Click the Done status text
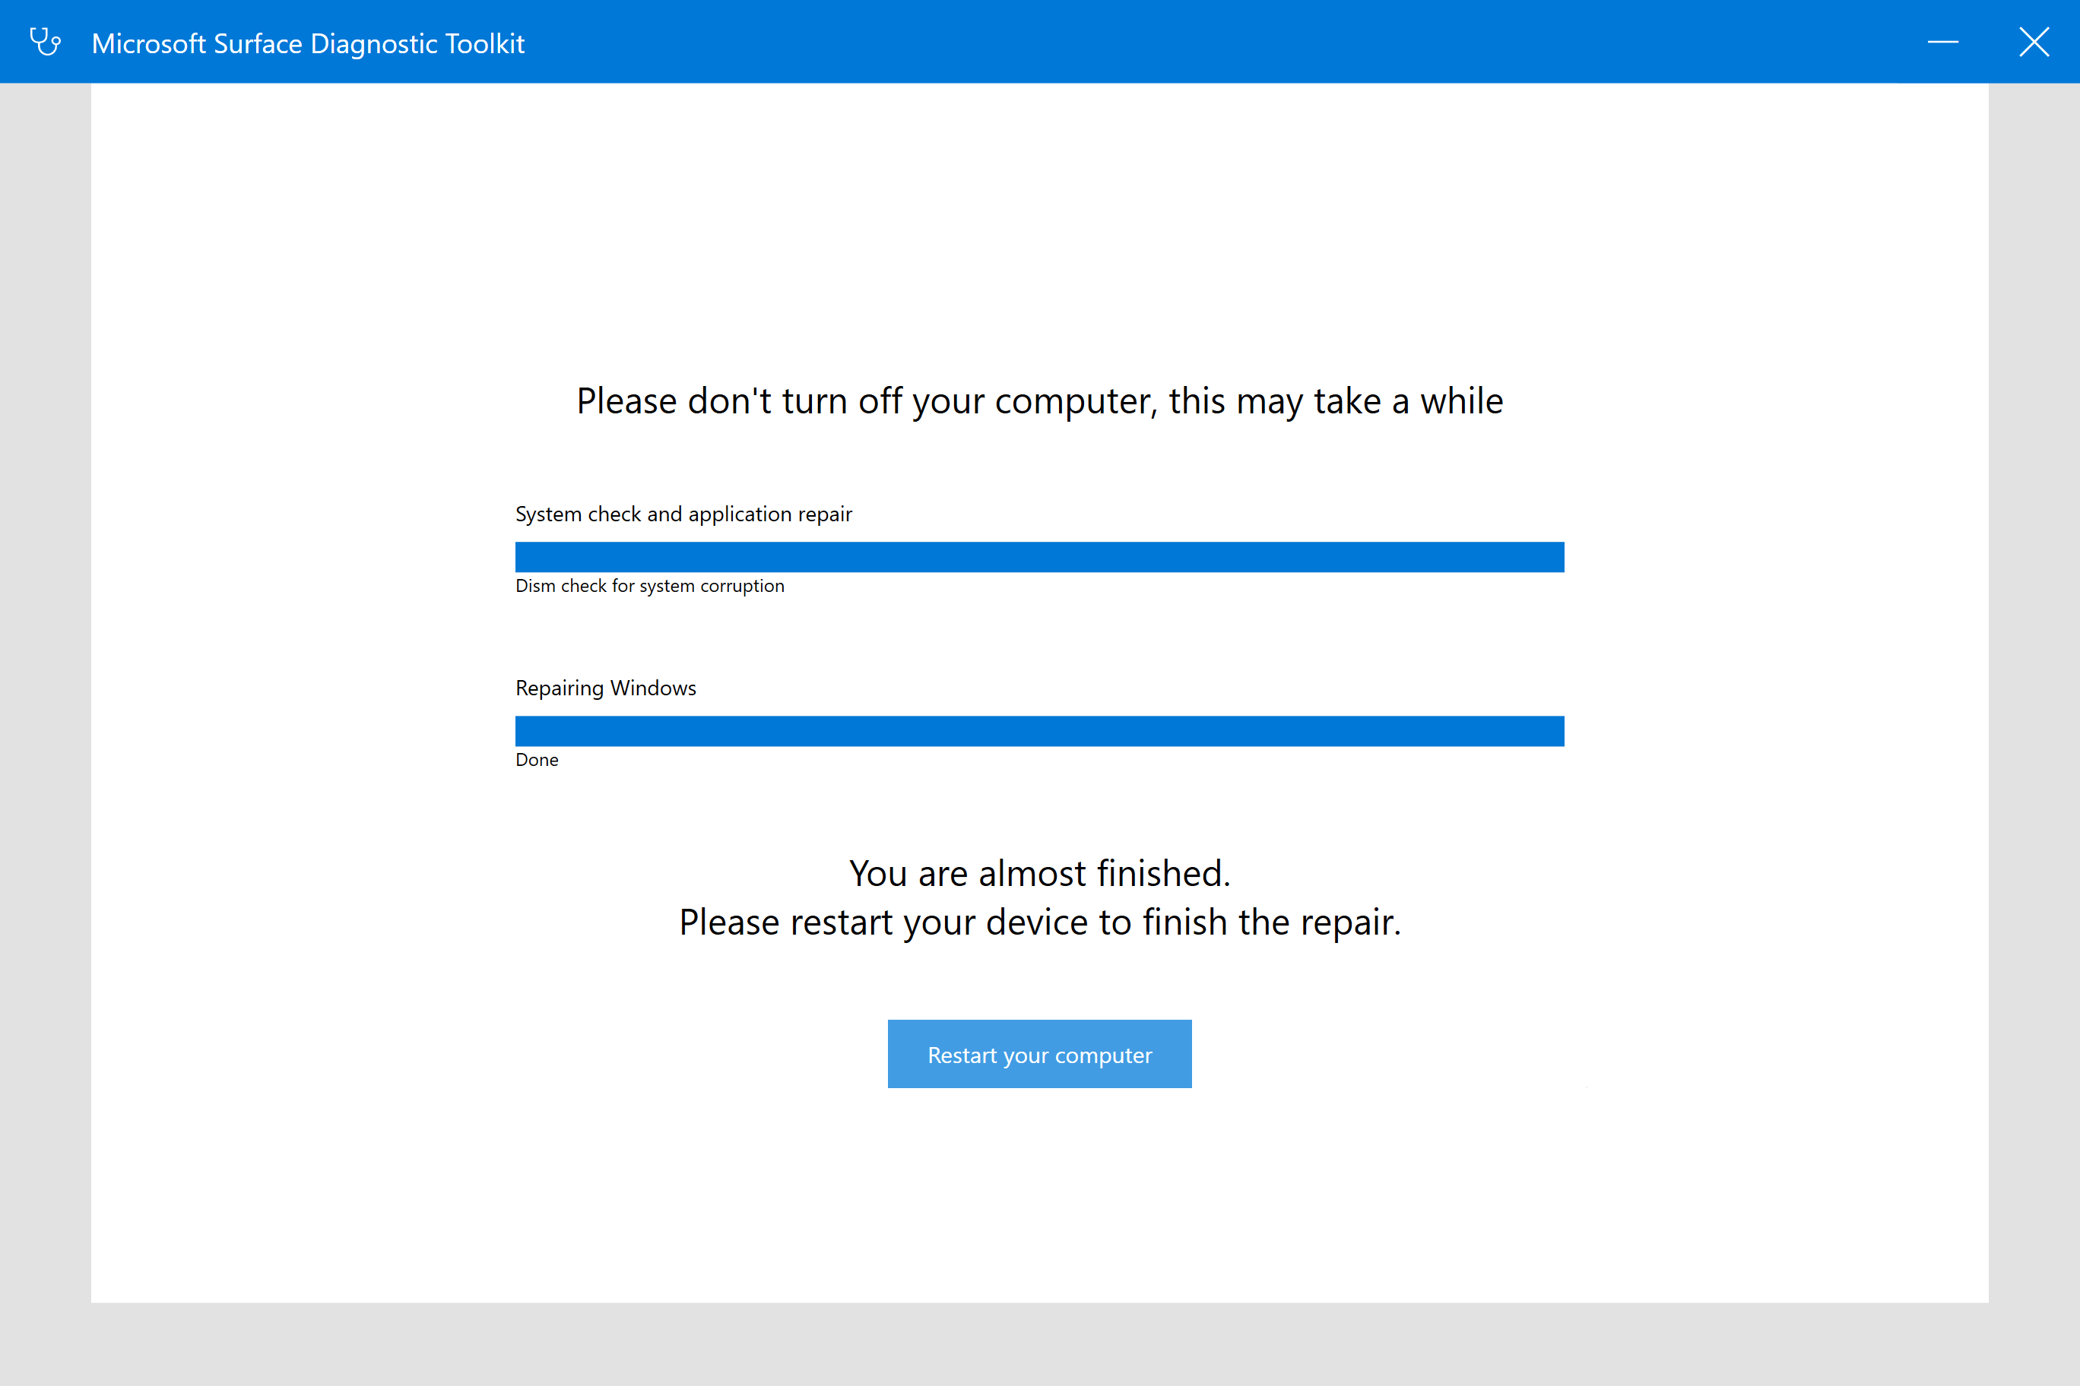This screenshot has height=1386, width=2080. pyautogui.click(x=537, y=760)
